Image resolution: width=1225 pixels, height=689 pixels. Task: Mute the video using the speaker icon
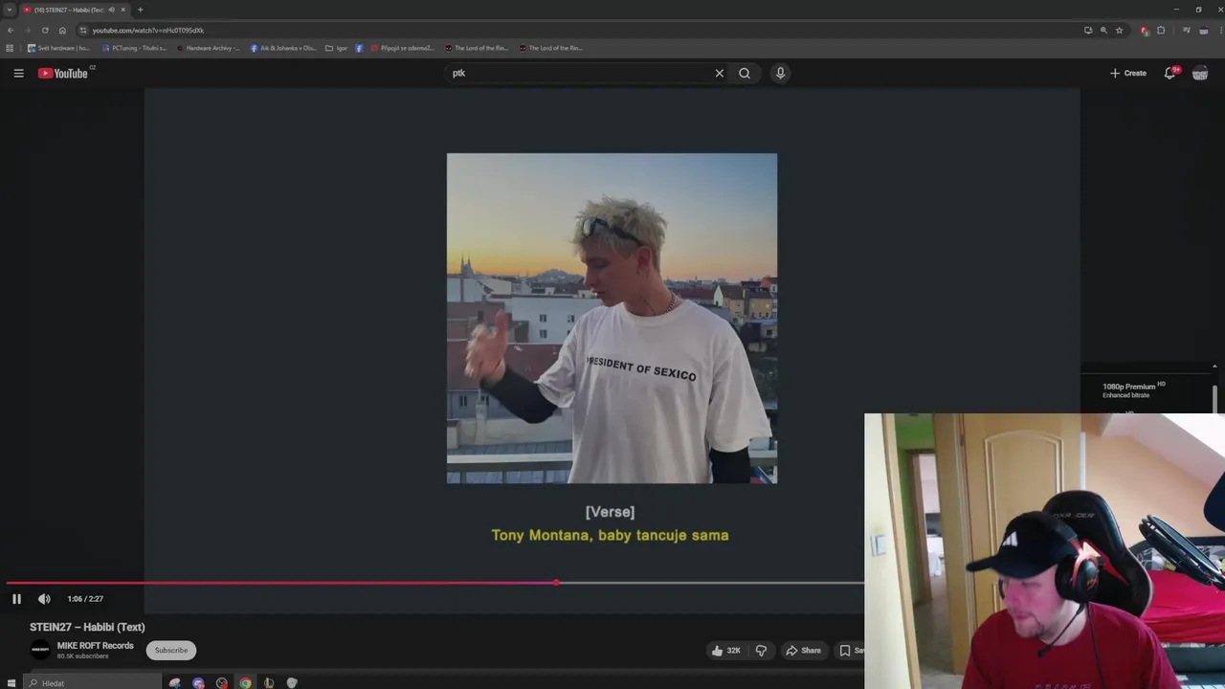(x=44, y=599)
